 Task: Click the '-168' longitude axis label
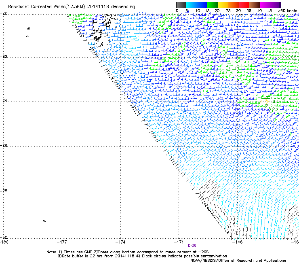[x=238, y=242]
